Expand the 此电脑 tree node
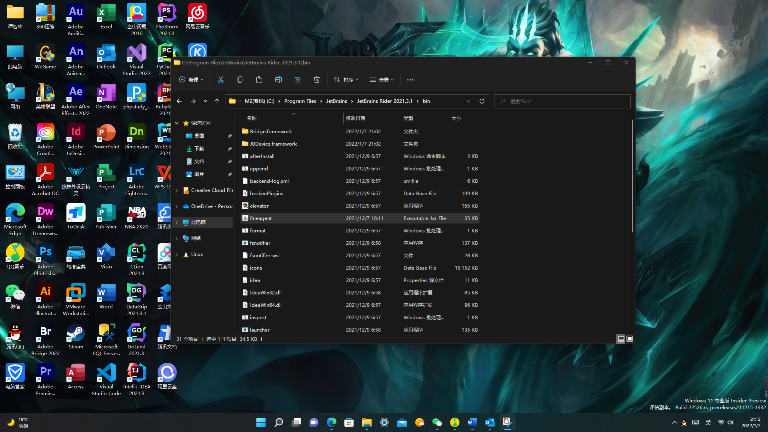 177,222
